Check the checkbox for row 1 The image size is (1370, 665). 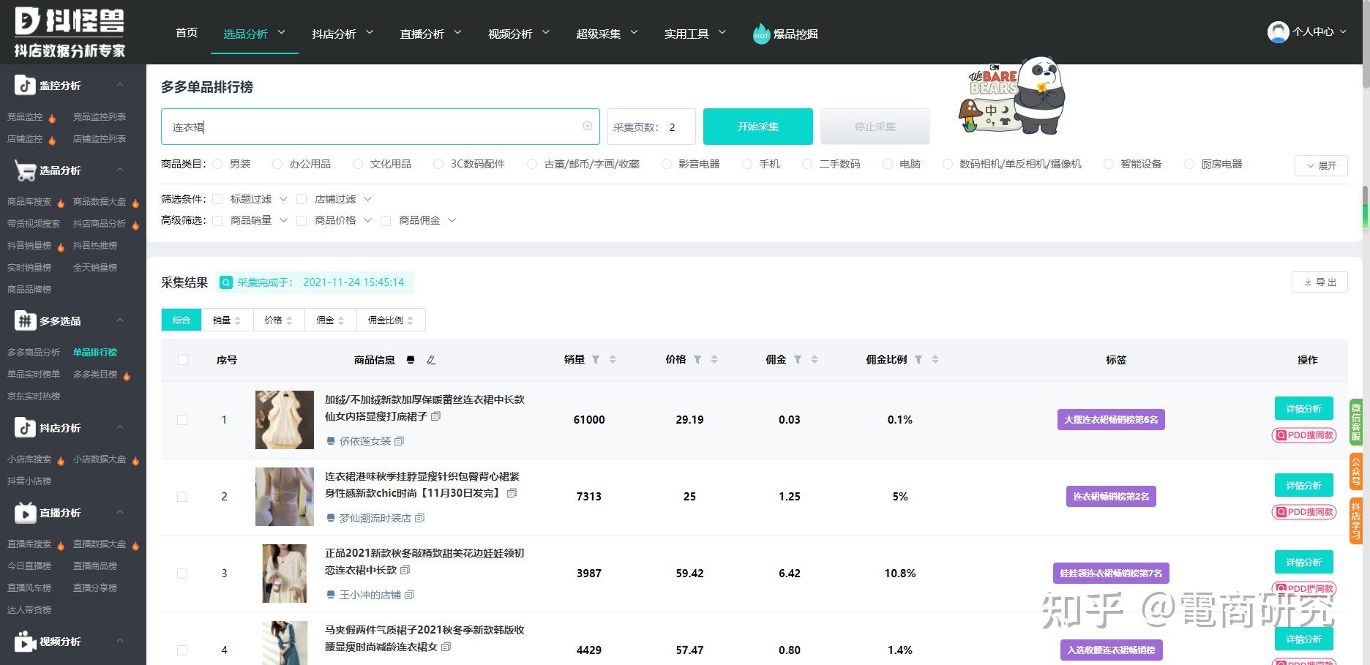(182, 420)
